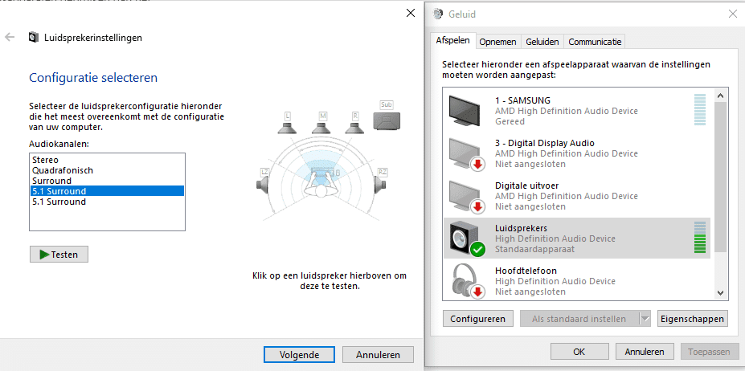Click OK in Geluid window
Viewport: 745px width, 371px height.
(579, 352)
